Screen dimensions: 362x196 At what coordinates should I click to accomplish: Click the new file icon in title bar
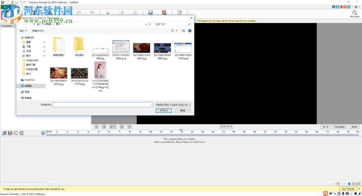coord(8,2)
